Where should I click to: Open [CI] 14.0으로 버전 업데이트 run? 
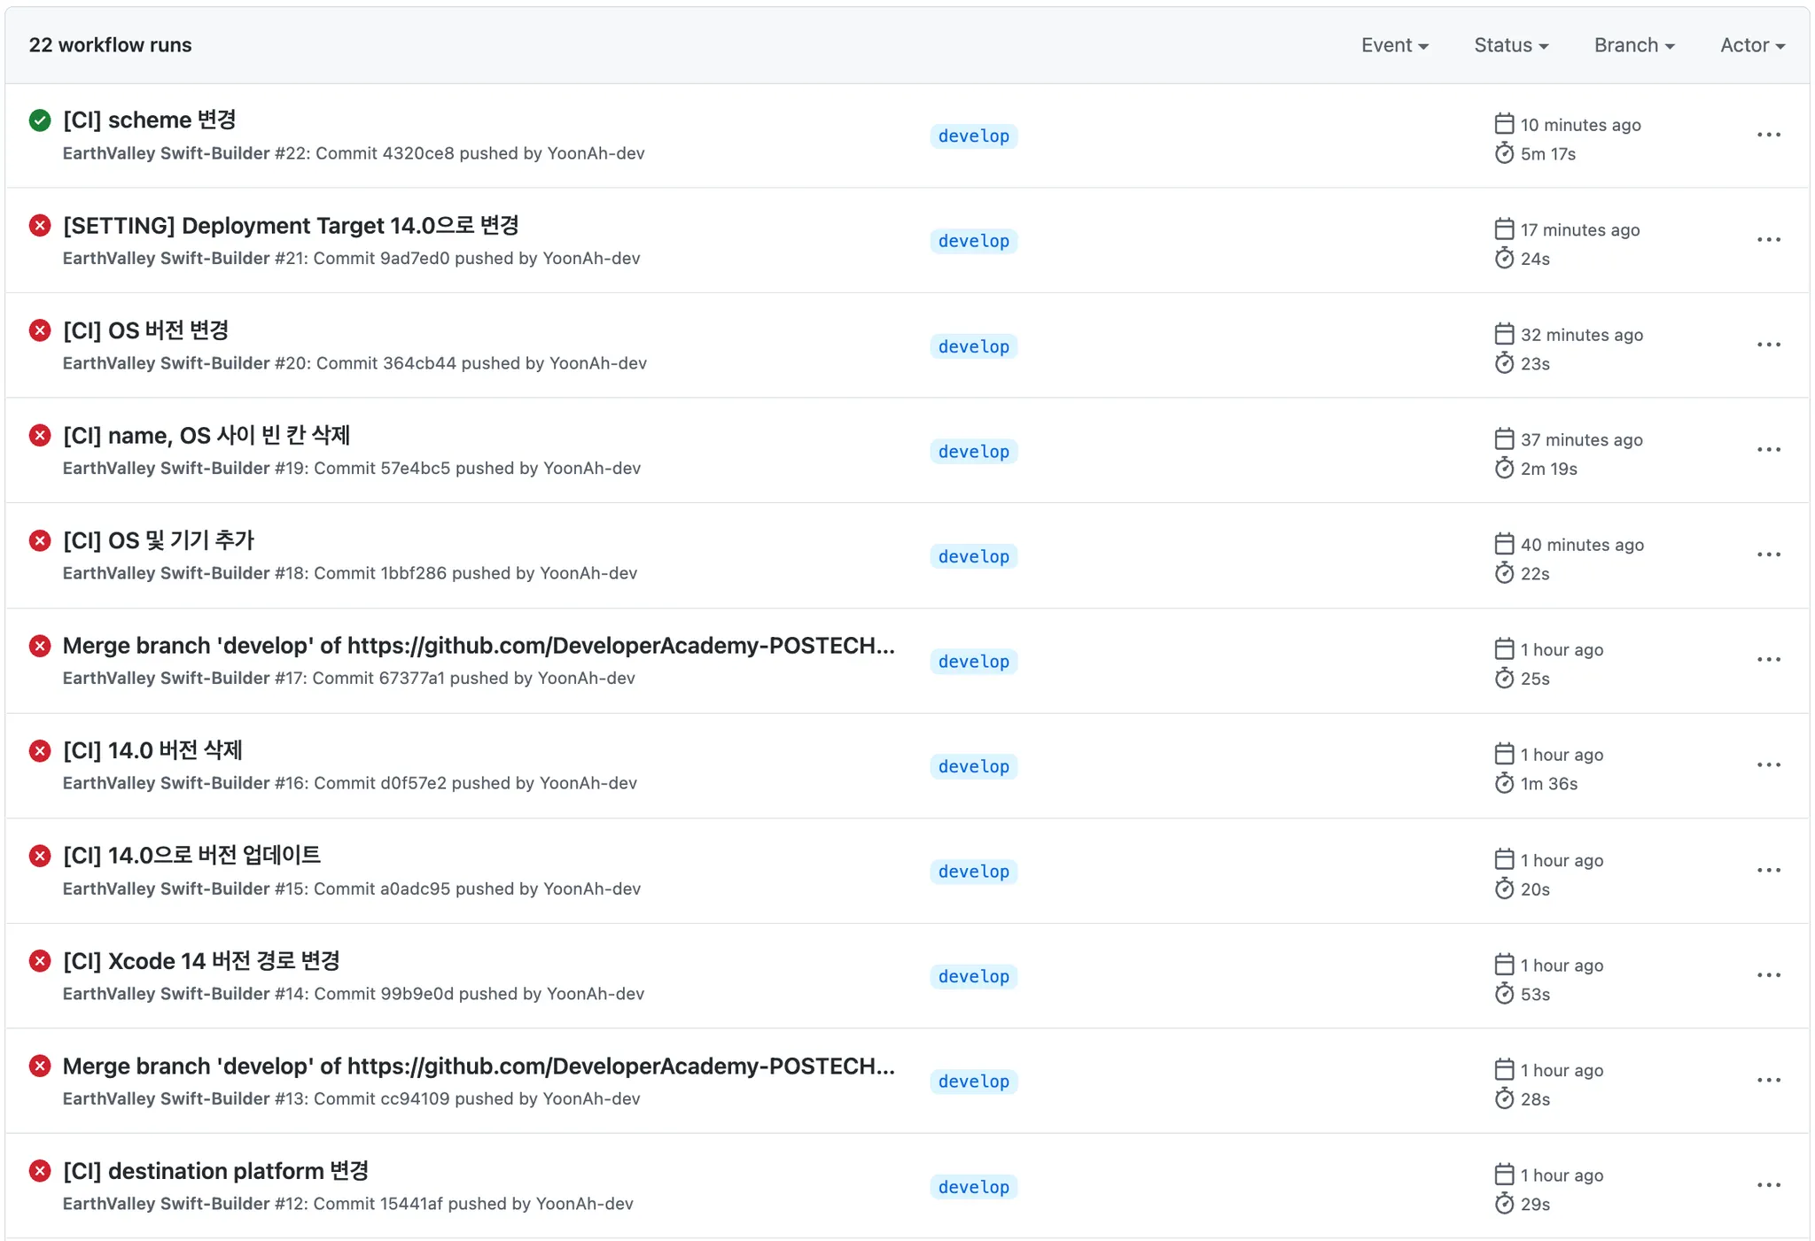(x=191, y=856)
